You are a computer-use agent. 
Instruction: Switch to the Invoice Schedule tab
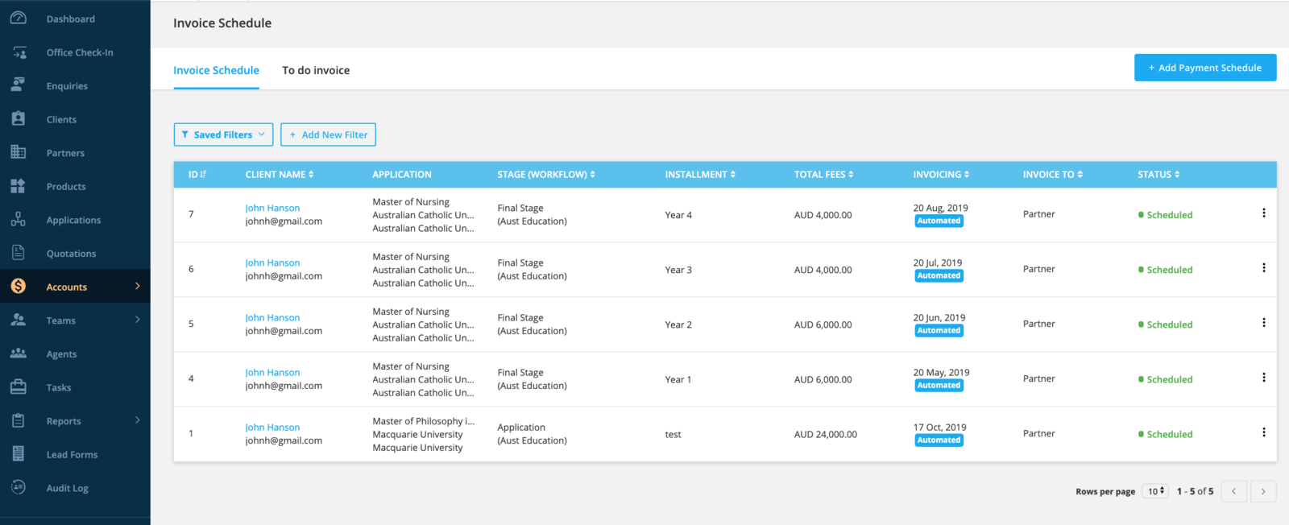click(x=216, y=70)
